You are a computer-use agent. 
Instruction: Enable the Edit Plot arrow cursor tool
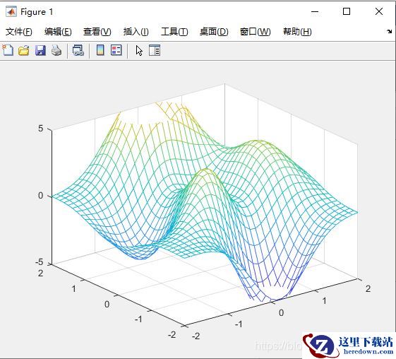[139, 50]
